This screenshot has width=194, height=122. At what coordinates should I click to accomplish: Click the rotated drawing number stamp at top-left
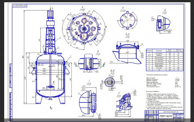(20, 6)
